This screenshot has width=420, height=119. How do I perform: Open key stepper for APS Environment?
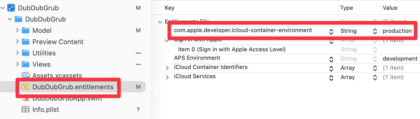click(x=331, y=59)
